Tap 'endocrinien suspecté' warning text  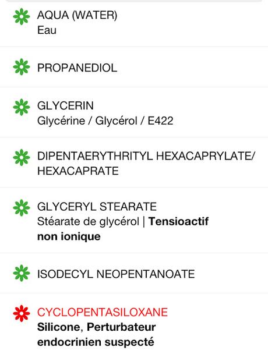pyautogui.click(x=96, y=342)
